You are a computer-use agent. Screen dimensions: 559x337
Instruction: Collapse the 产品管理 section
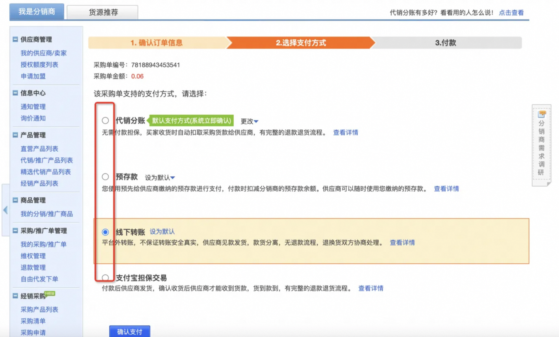(15, 135)
